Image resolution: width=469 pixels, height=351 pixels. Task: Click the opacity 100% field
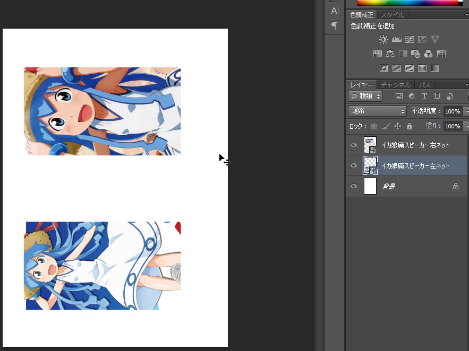click(453, 111)
